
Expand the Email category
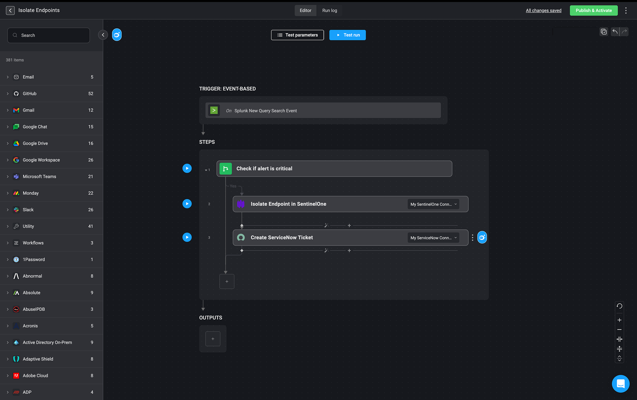[8, 77]
